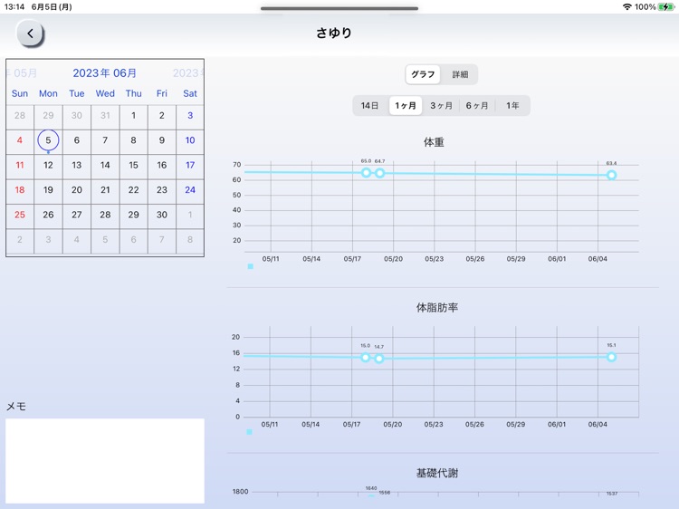679x509 pixels.
Task: Tap grayed May 29 in calendar
Action: [x=48, y=116]
